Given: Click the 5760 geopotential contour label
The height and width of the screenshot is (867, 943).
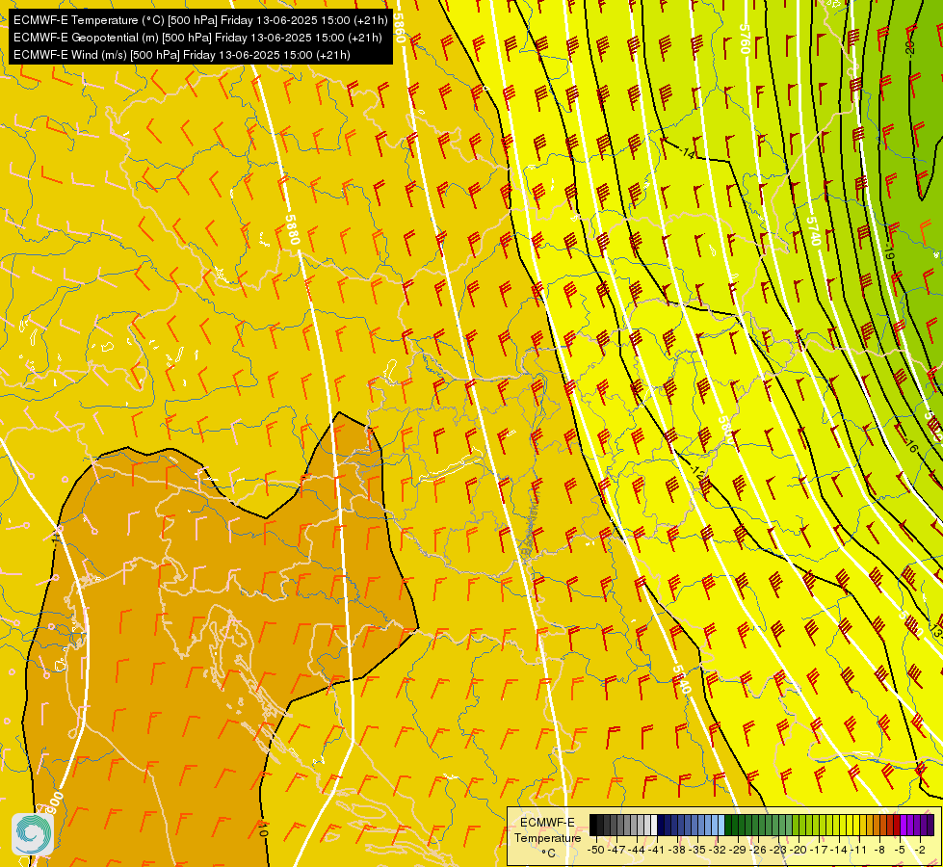Looking at the screenshot, I should point(745,39).
